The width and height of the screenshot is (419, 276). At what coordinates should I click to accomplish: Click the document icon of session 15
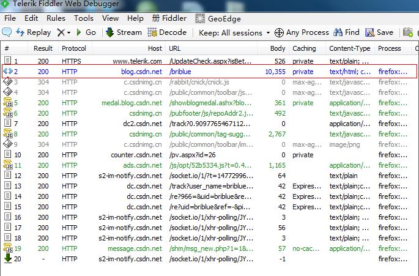8,206
